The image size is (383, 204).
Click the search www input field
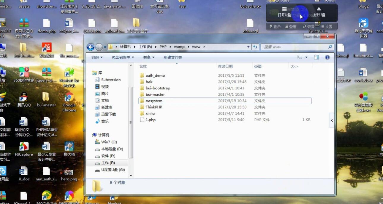[x=297, y=47]
